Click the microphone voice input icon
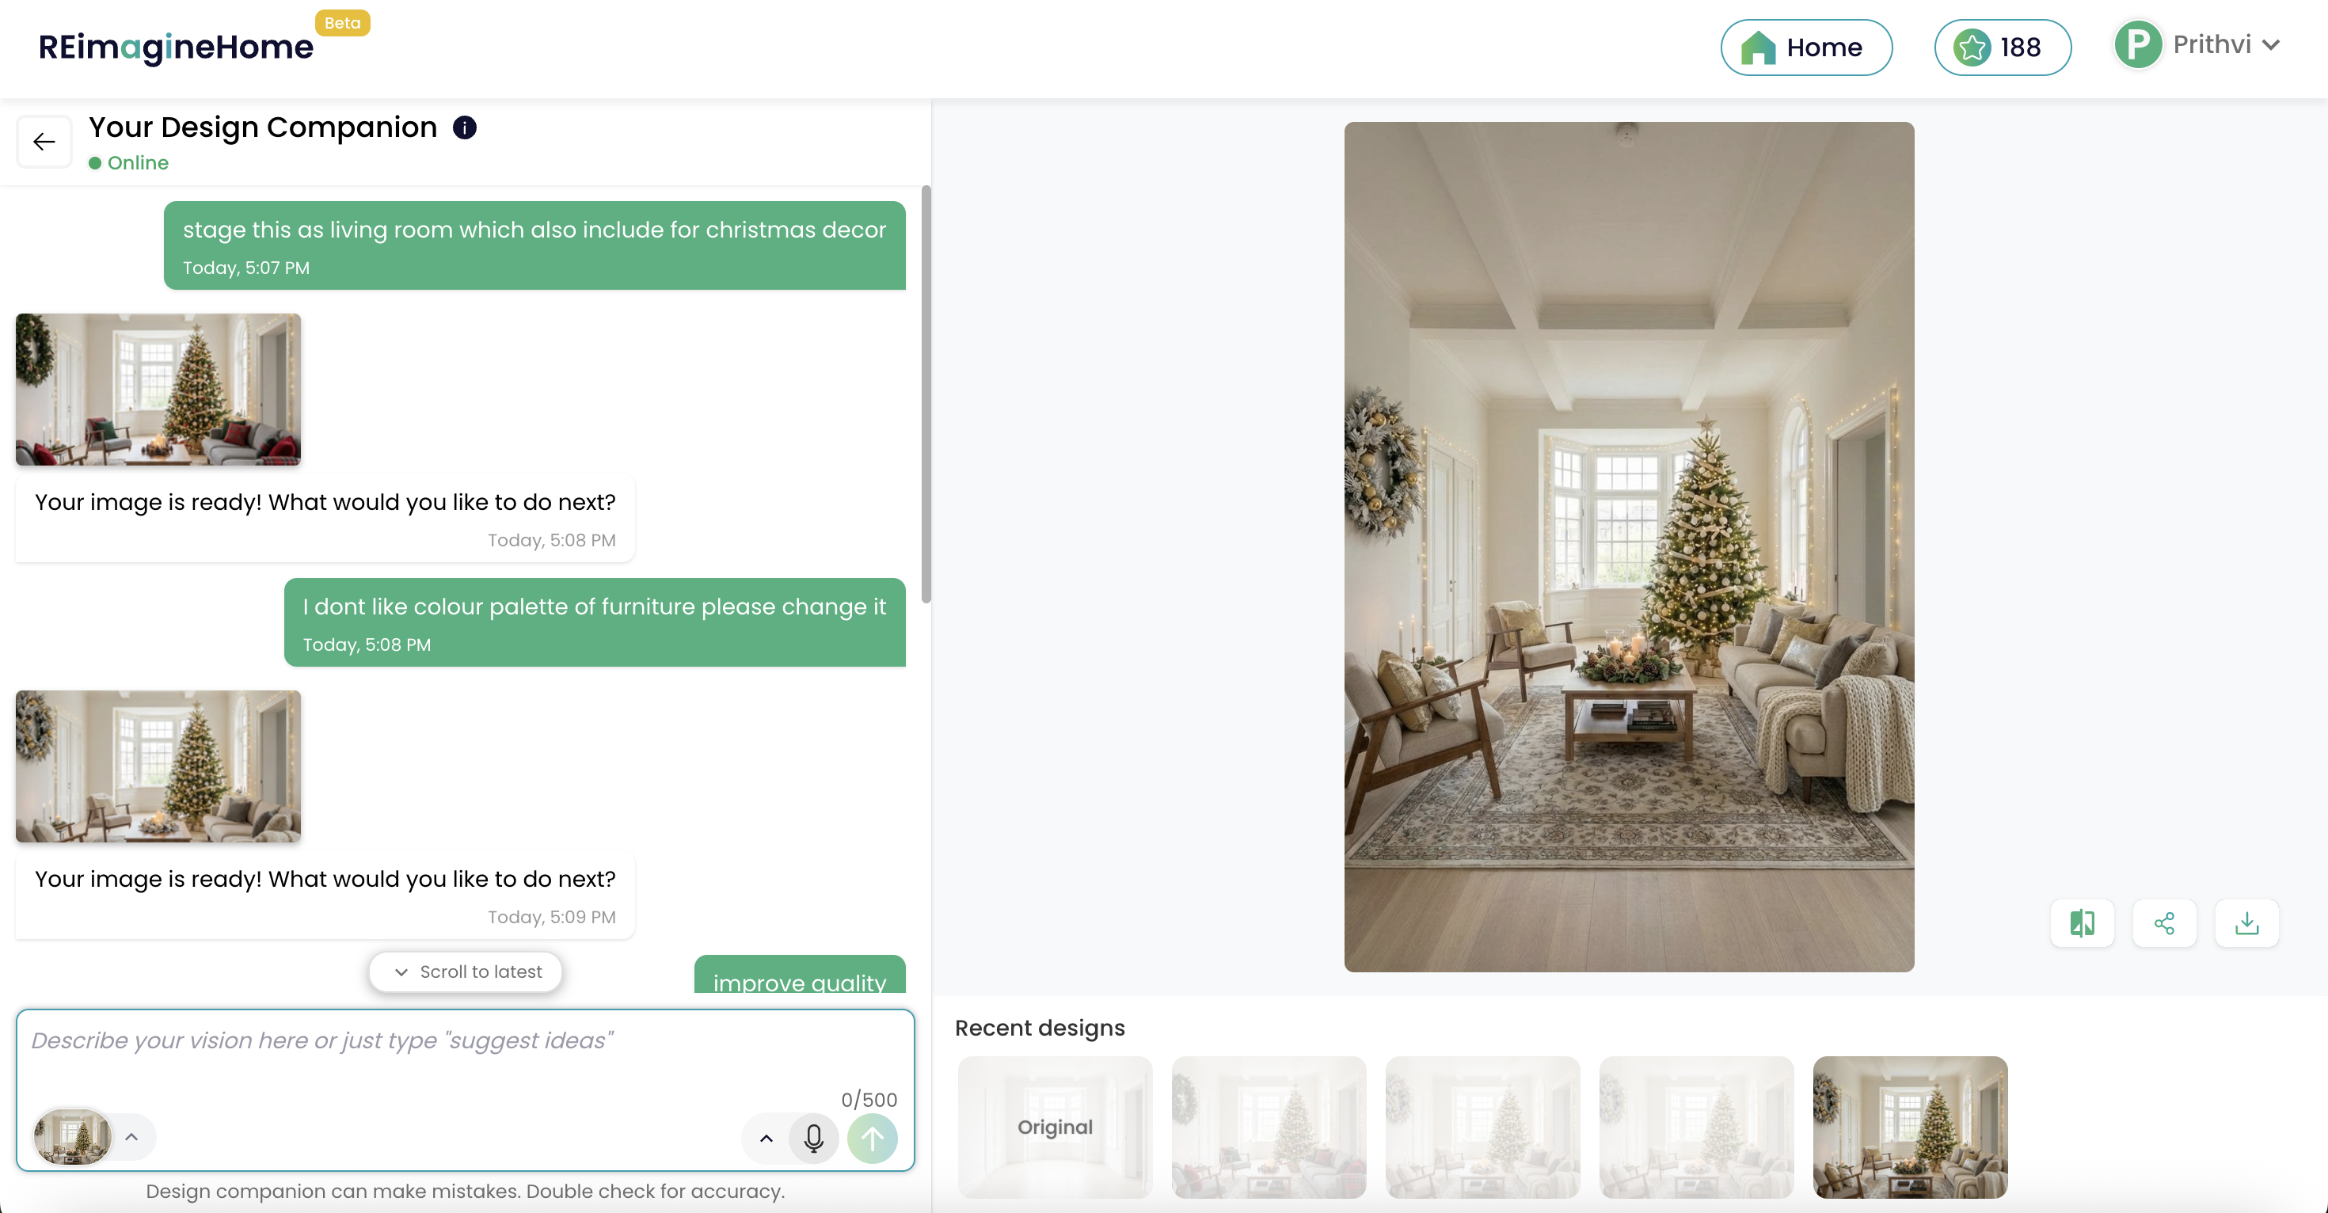The height and width of the screenshot is (1213, 2328). [813, 1138]
